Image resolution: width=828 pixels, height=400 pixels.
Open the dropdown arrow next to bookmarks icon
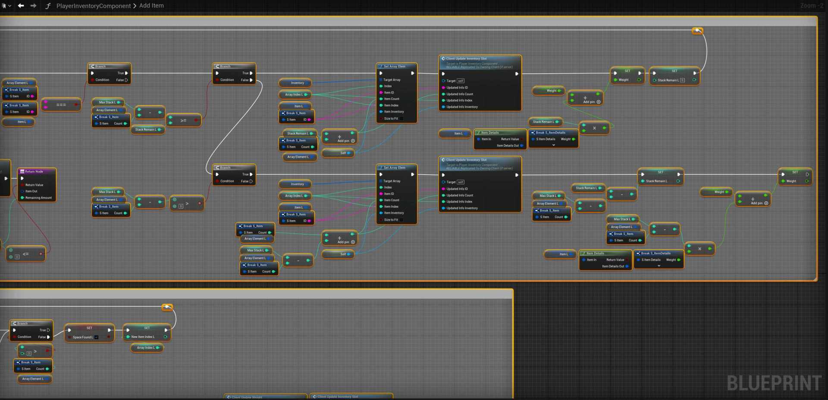[x=10, y=6]
